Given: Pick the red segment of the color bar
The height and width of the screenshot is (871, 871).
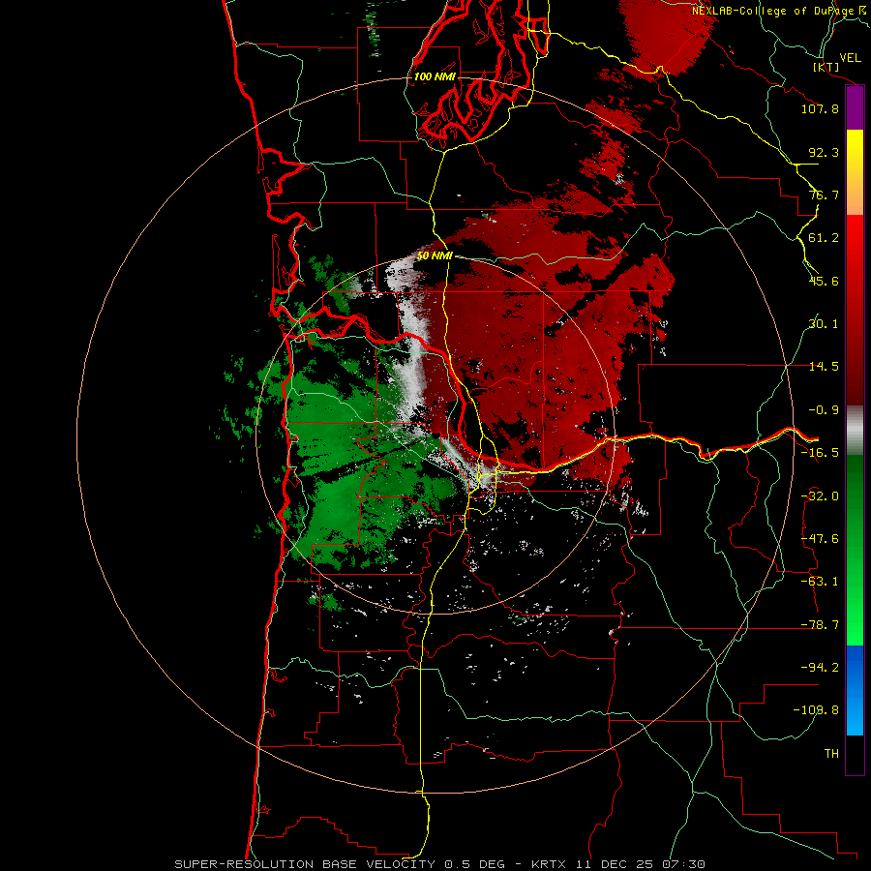Looking at the screenshot, I should tap(855, 310).
